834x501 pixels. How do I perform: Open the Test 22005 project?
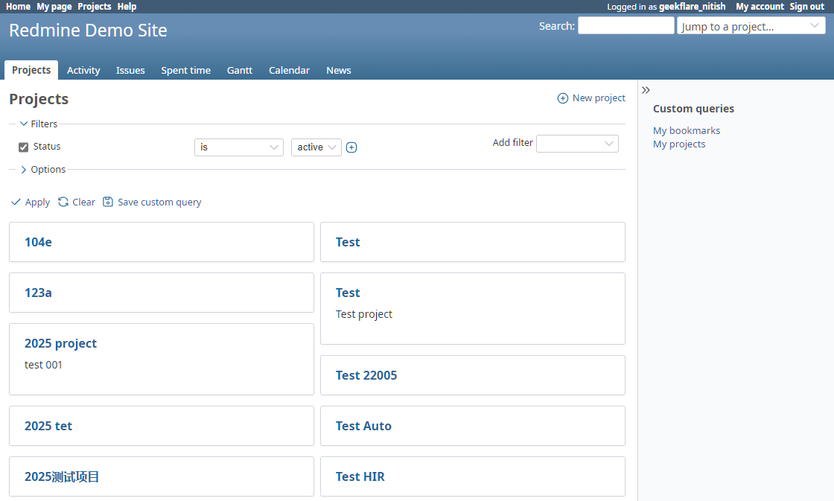[366, 375]
